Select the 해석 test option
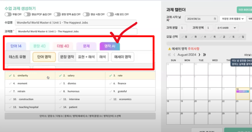The width and height of the screenshot is (252, 132). click(103, 57)
